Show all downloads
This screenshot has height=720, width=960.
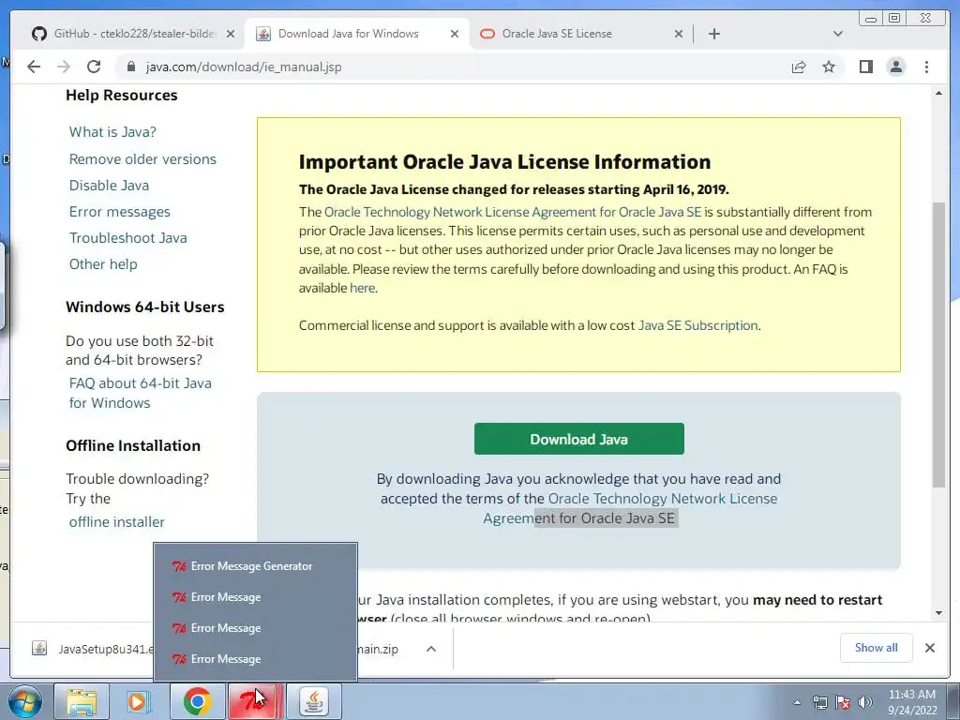coord(877,648)
